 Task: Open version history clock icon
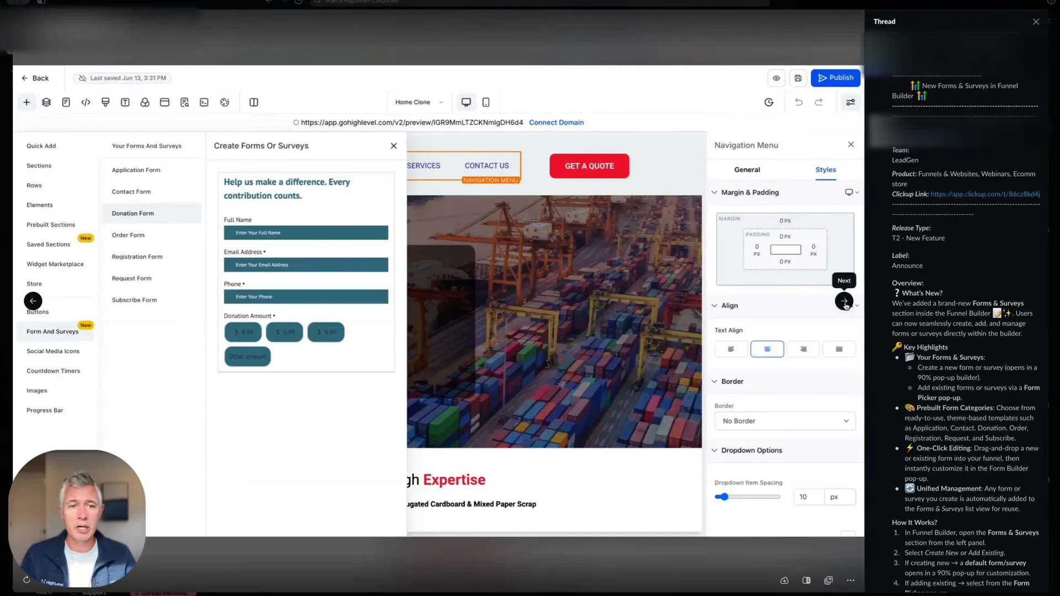(x=768, y=102)
